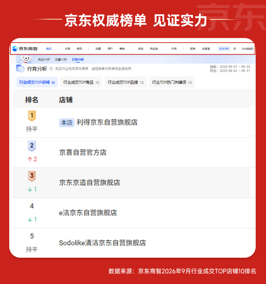Click the gold rank 1 badge

(32, 116)
